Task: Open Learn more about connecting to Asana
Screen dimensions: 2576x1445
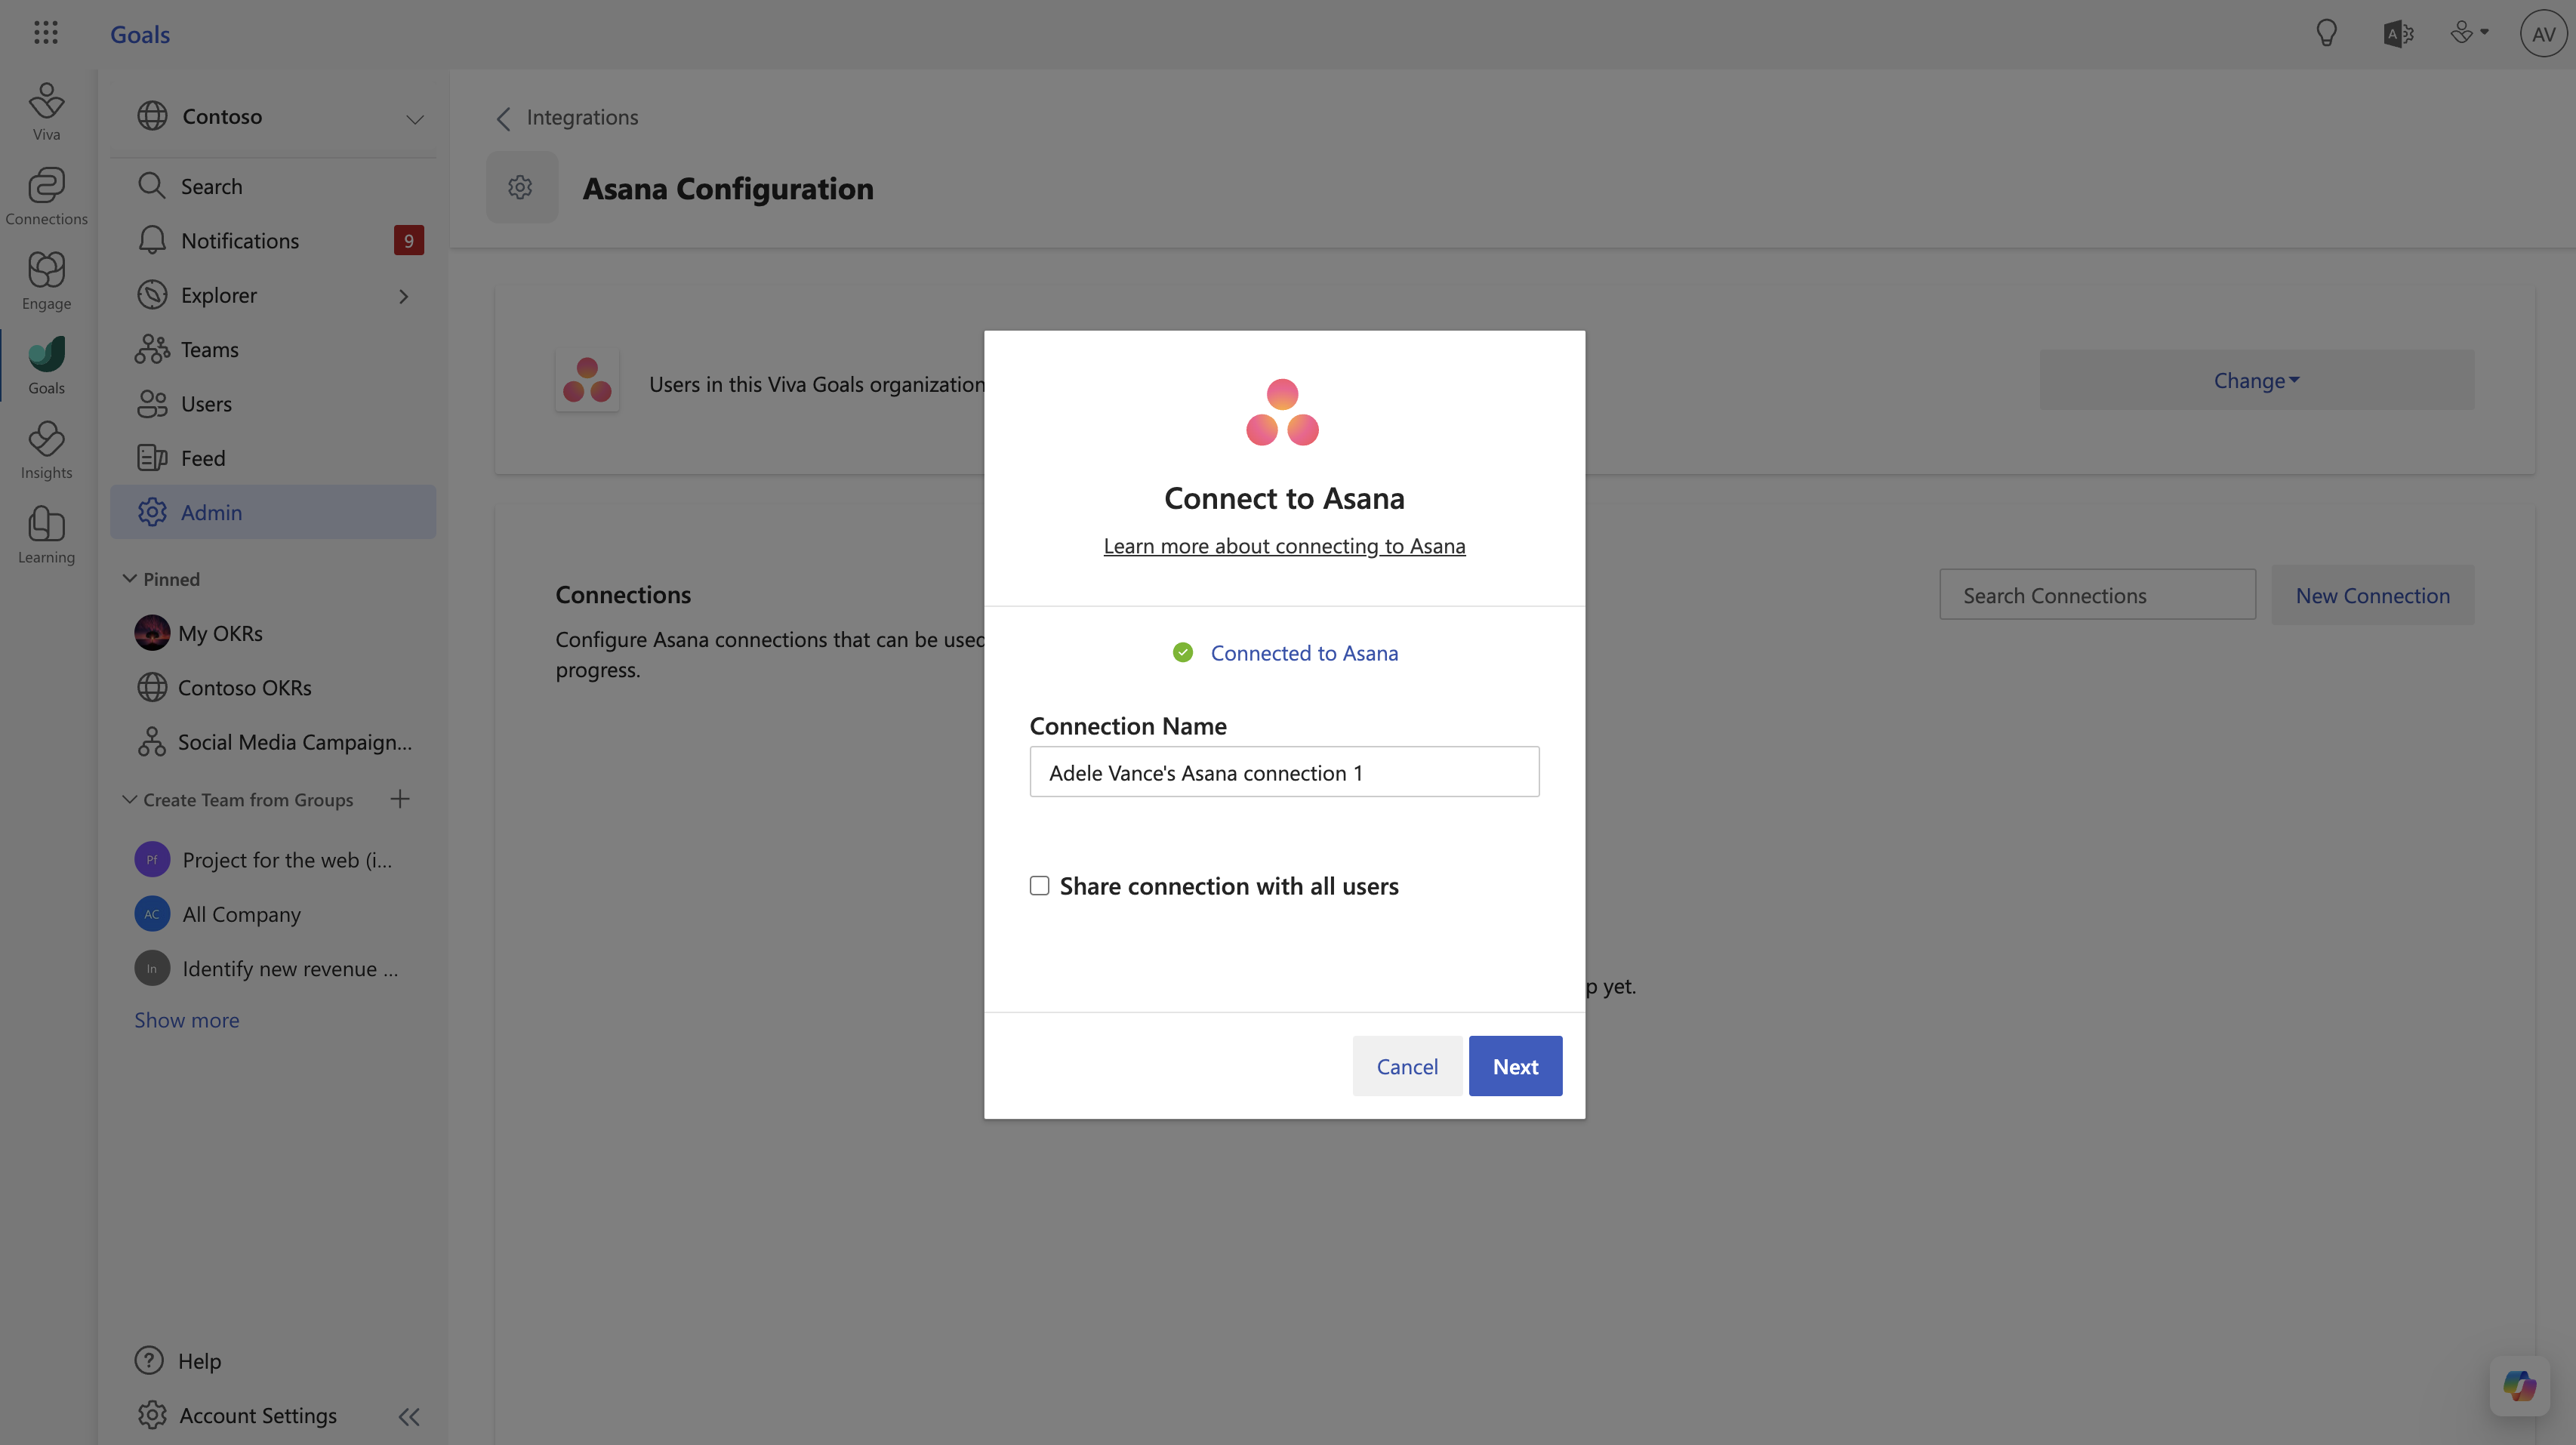Action: pyautogui.click(x=1284, y=546)
